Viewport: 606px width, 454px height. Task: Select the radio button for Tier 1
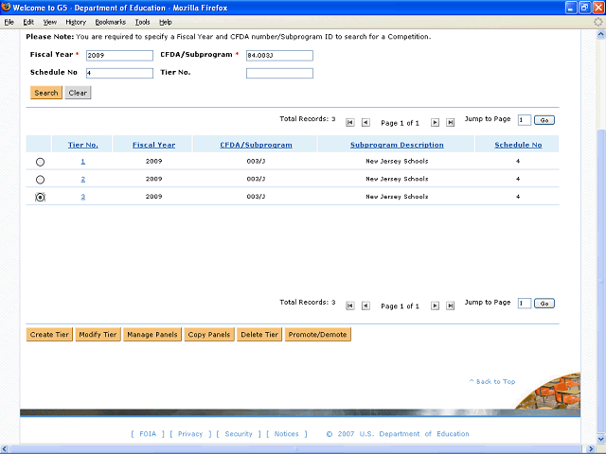pos(40,162)
